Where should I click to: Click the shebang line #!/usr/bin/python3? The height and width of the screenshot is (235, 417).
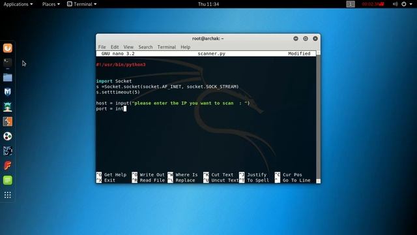coord(121,65)
